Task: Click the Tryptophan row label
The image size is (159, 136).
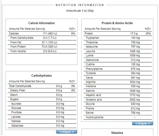Action: tap(92, 38)
